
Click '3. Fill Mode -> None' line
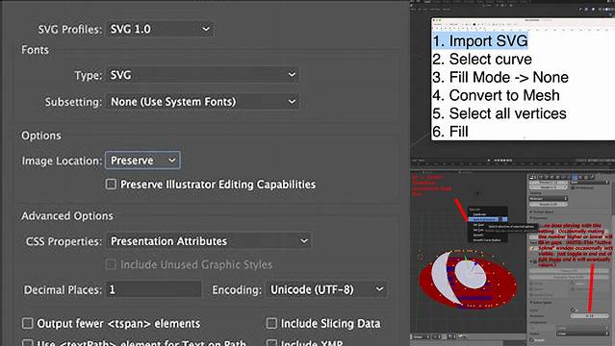[x=500, y=77]
